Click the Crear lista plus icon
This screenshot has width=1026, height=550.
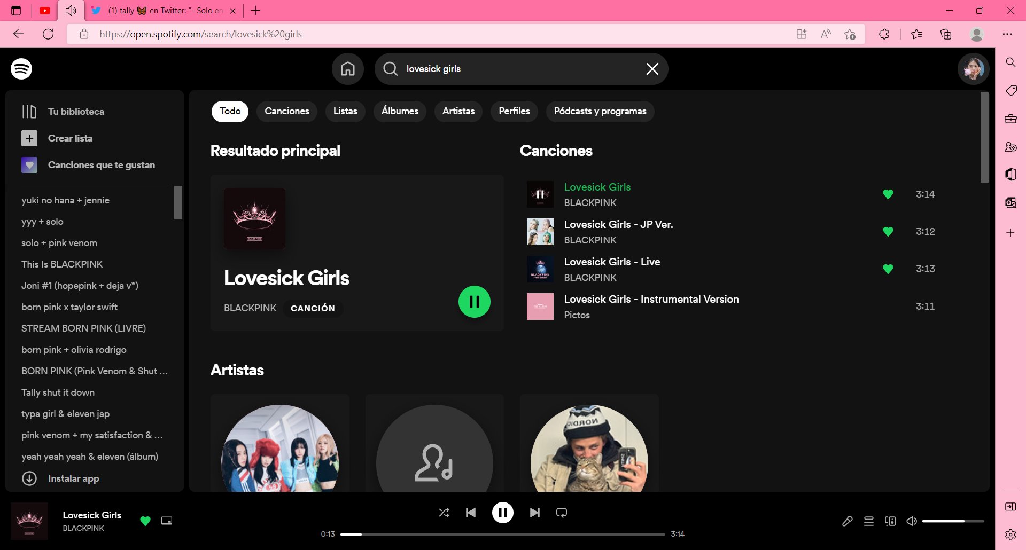pyautogui.click(x=29, y=138)
